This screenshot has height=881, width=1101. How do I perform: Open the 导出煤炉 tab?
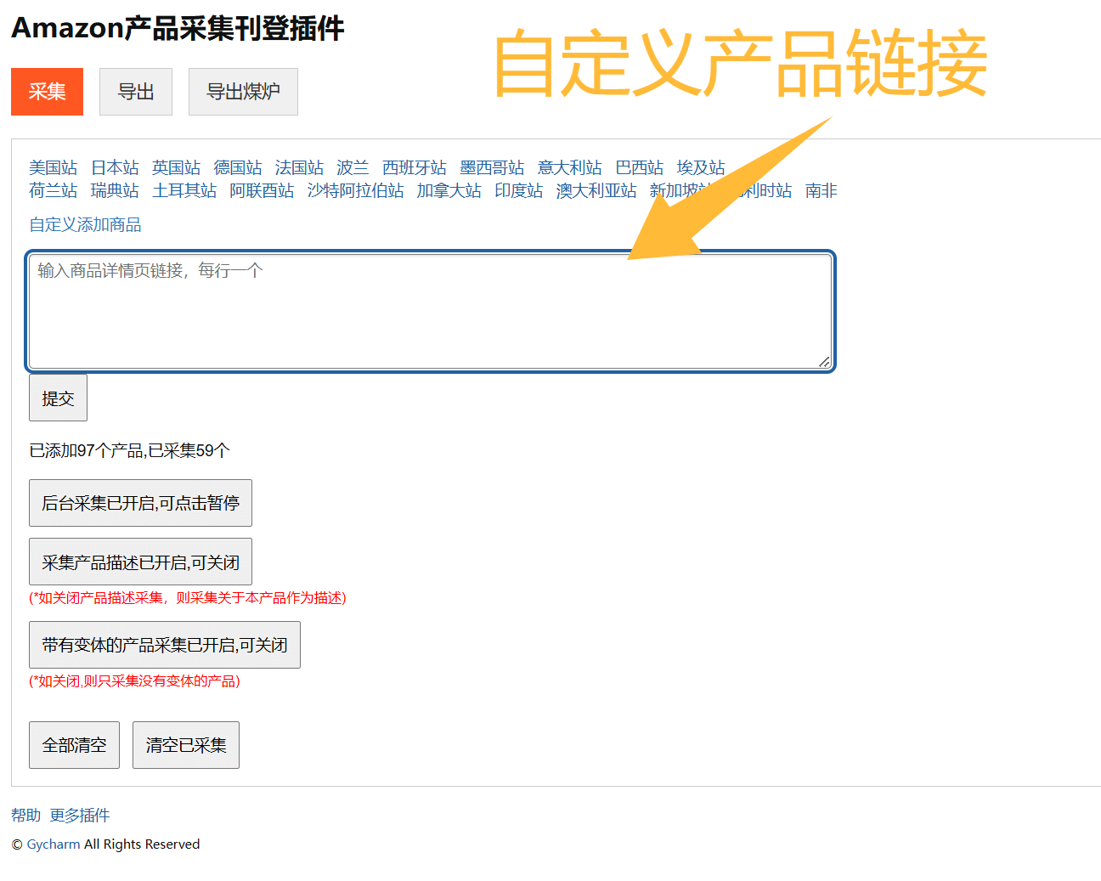point(243,92)
